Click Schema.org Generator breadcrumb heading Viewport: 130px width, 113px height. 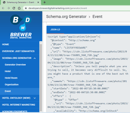pos(66,17)
